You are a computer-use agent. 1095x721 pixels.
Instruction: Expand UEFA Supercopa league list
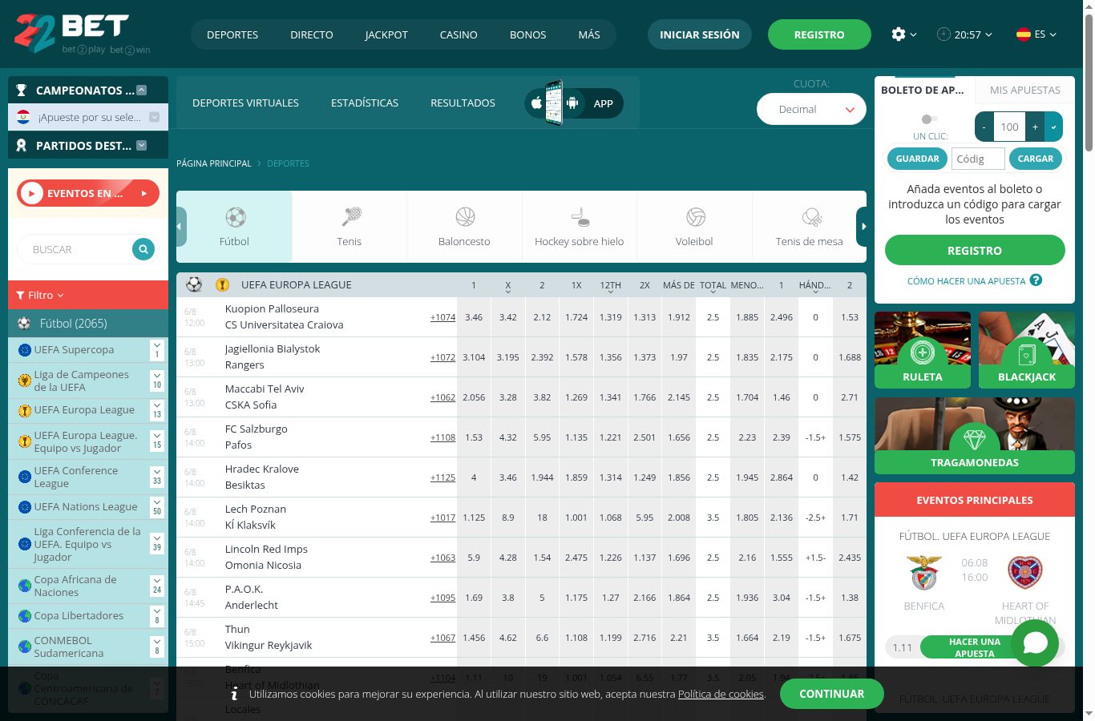pos(157,350)
